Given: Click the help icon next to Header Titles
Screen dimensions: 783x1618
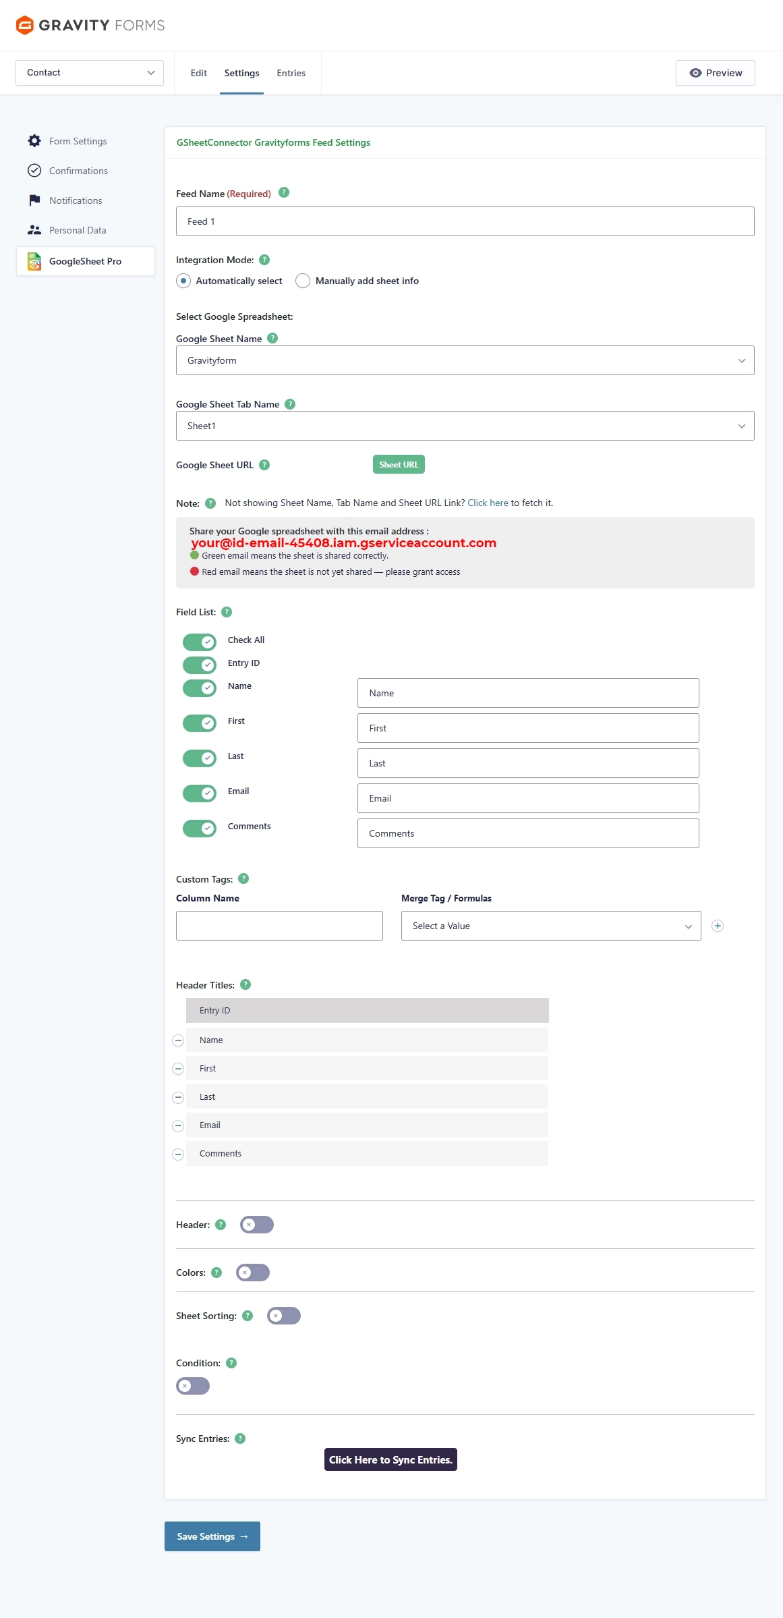Looking at the screenshot, I should [245, 984].
